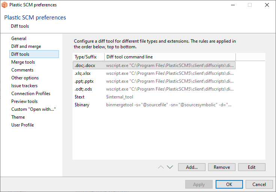The width and height of the screenshot is (276, 192).
Task: Move the selected rule up with the arrow
Action: coord(161,167)
